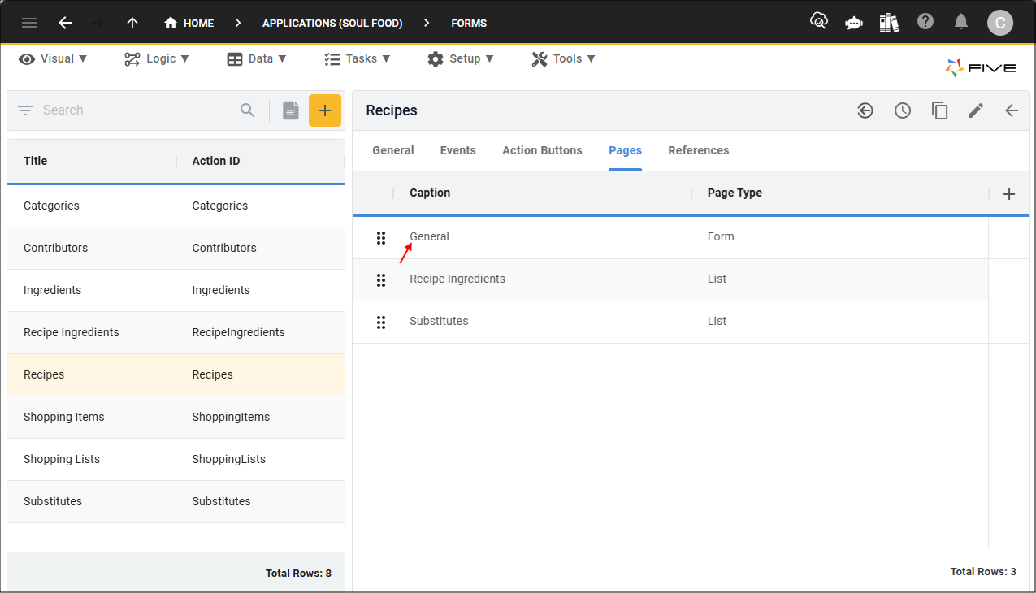Open the history clock icon
Image resolution: width=1036 pixels, height=593 pixels.
pos(903,110)
